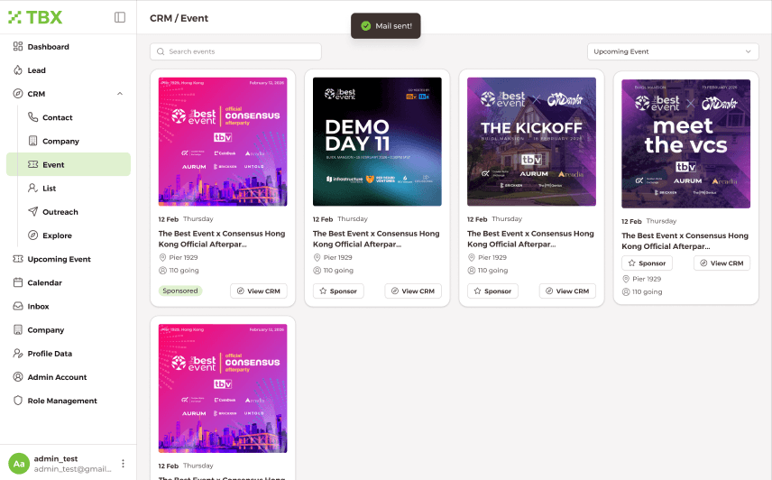Click '110 going' on Meet the VCs card
Screen dimensions: 772x480
pos(647,292)
